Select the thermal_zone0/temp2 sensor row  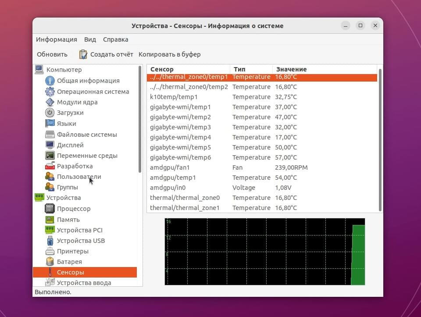pyautogui.click(x=262, y=87)
